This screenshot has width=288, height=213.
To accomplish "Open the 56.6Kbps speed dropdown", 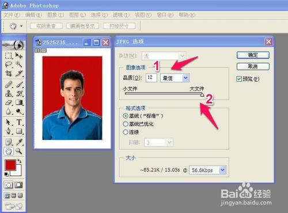I will coord(207,170).
